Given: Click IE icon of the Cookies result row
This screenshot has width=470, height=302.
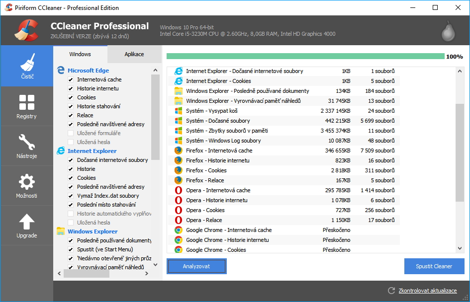Looking at the screenshot, I should tap(179, 81).
